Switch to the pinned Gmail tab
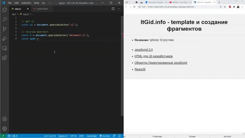 (x=127, y=2)
